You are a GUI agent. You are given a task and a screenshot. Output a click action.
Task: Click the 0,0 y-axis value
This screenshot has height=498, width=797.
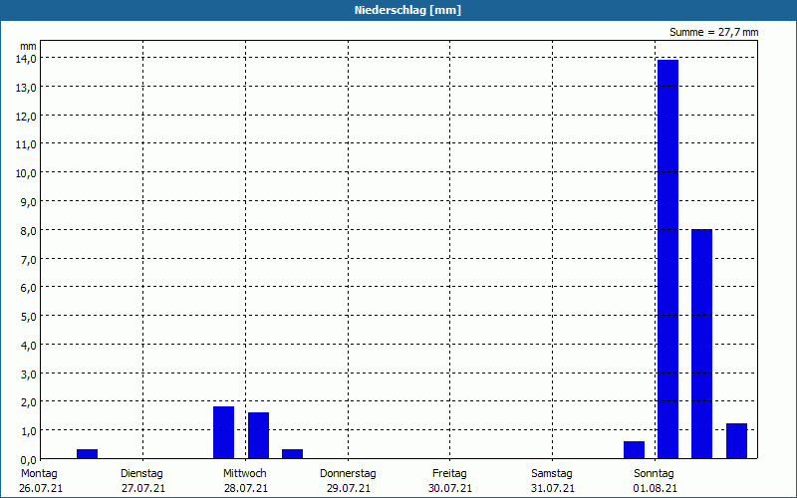(x=28, y=459)
